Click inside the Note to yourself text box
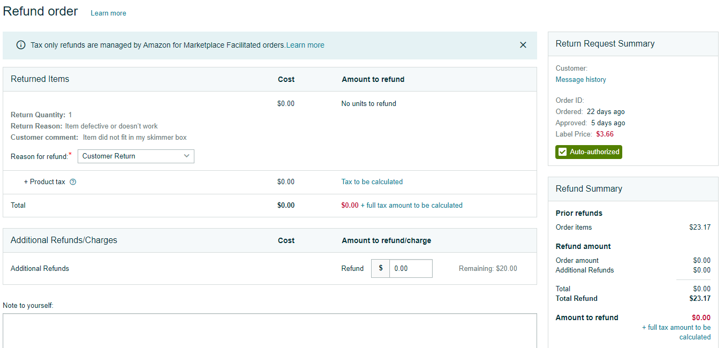This screenshot has height=348, width=724. click(269, 331)
